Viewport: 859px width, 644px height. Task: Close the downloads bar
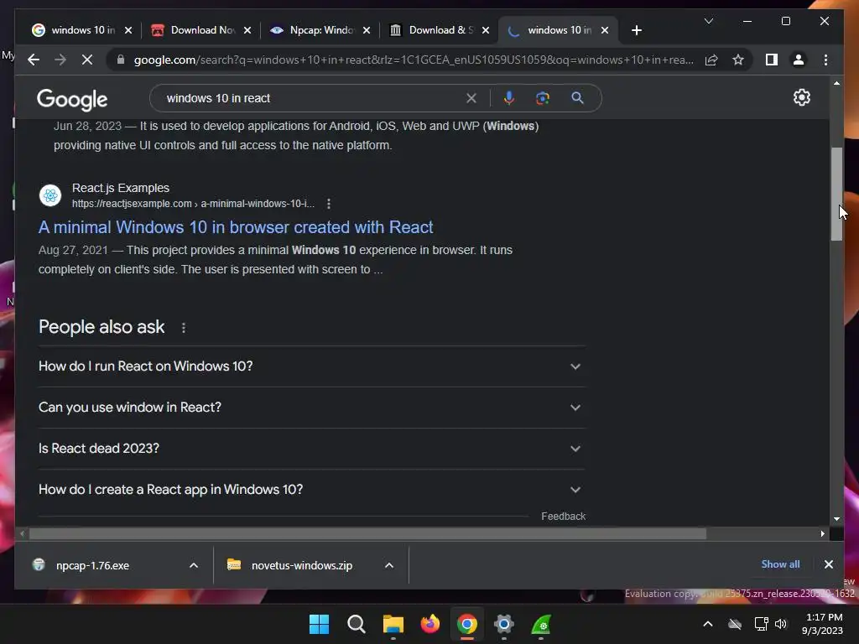[x=828, y=564]
